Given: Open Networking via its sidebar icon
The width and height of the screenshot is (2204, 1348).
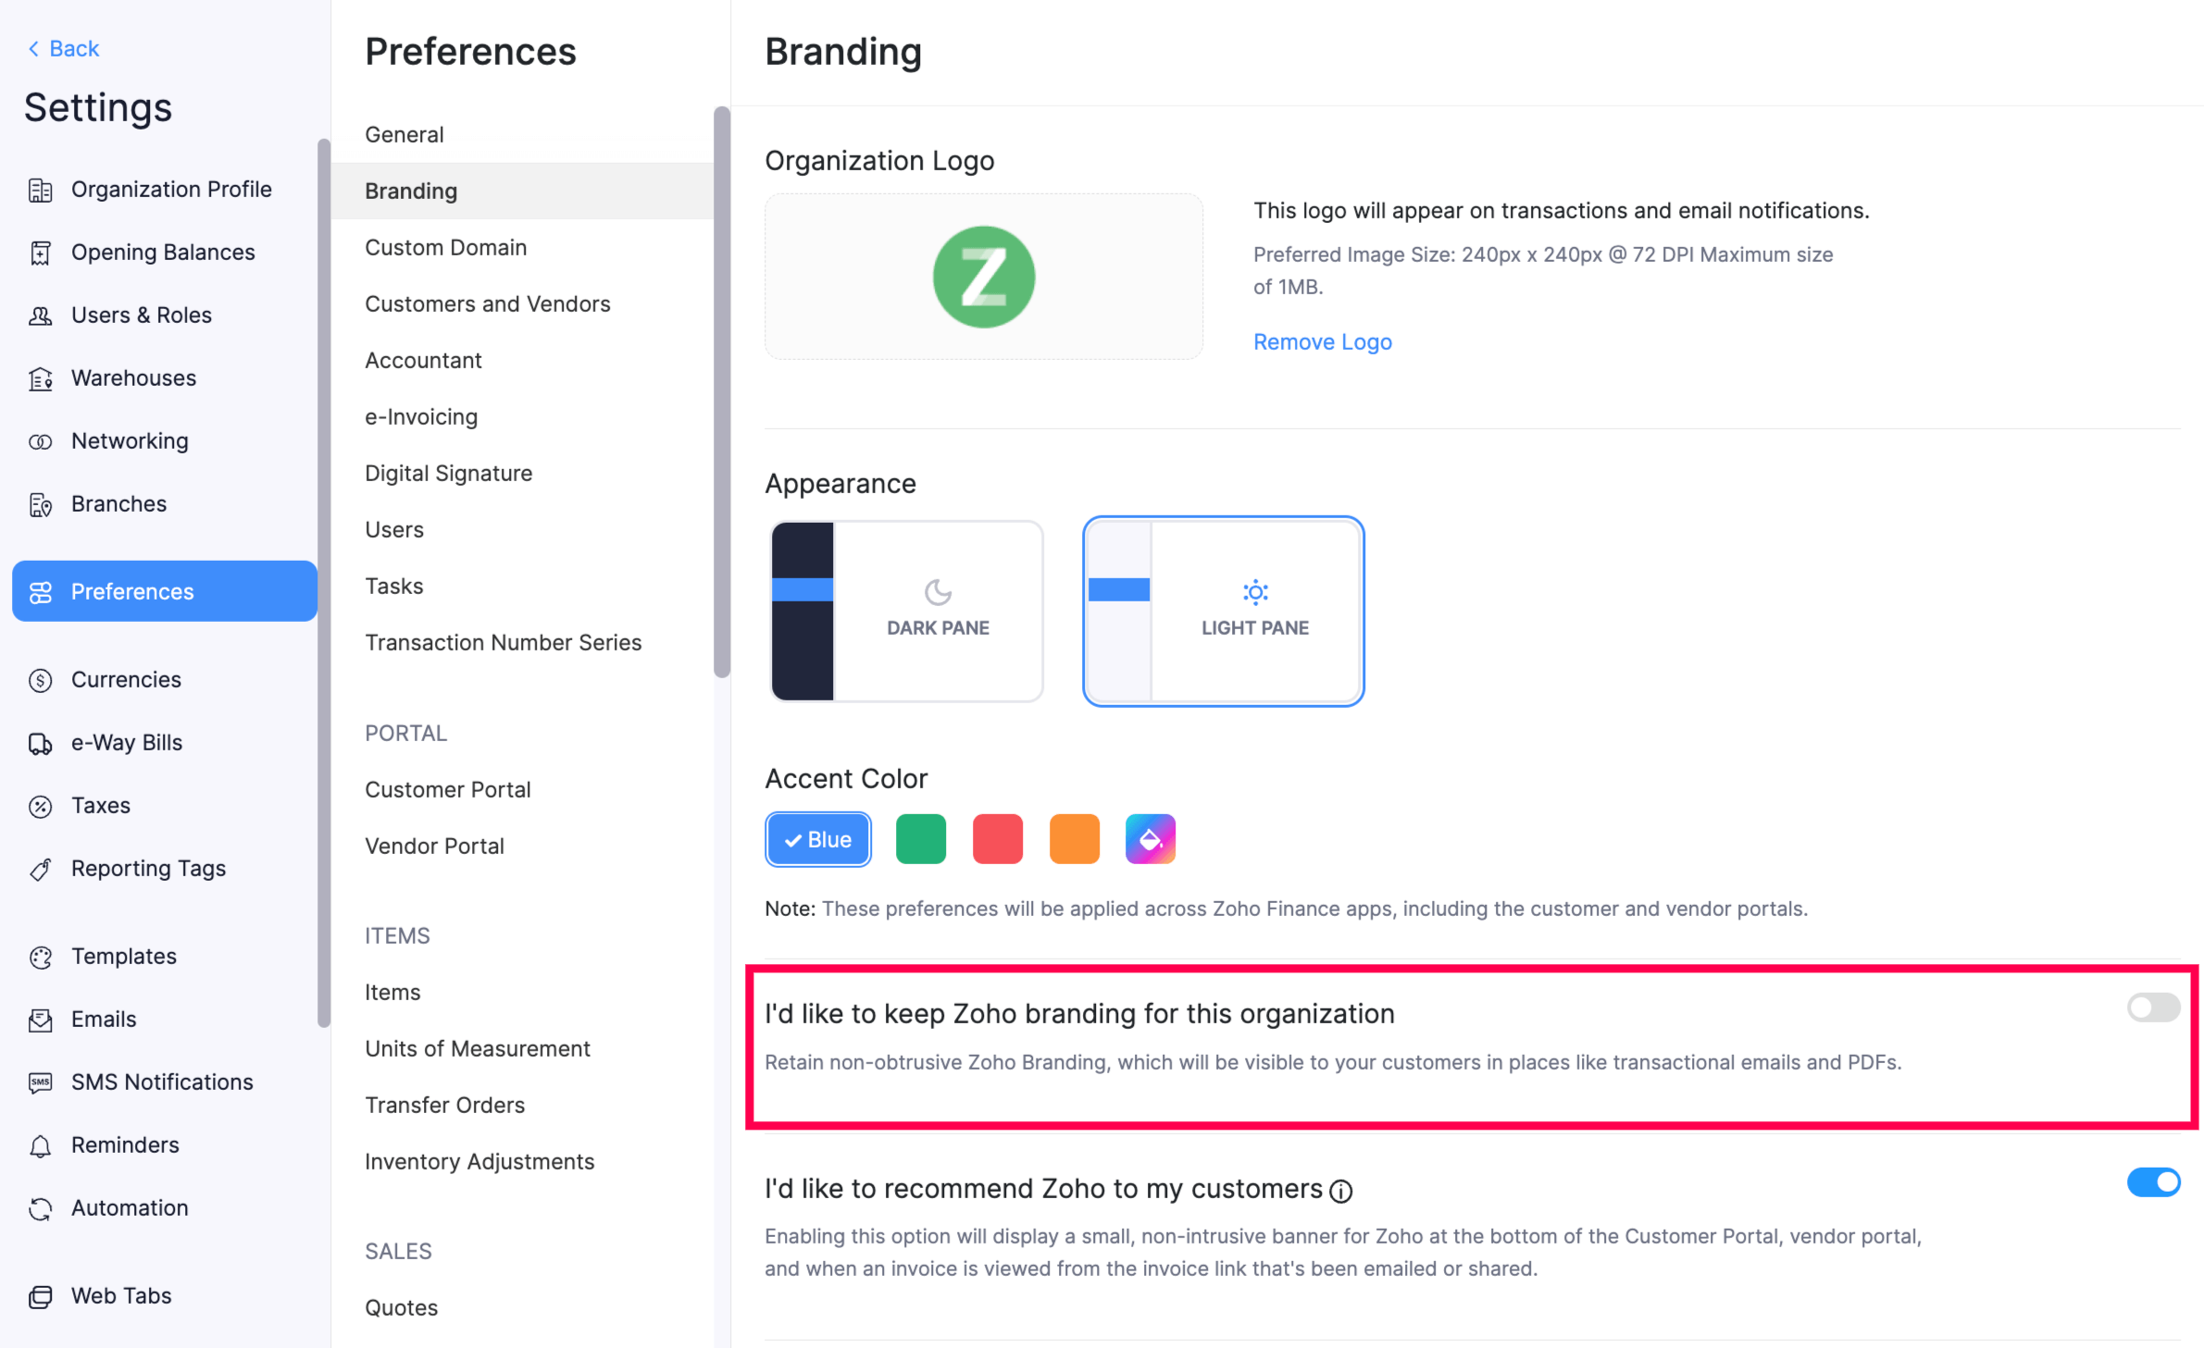Looking at the screenshot, I should point(41,440).
